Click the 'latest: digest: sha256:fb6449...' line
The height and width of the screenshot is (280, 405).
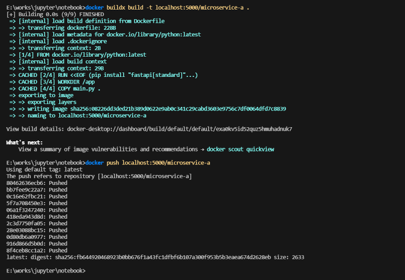tap(155, 257)
